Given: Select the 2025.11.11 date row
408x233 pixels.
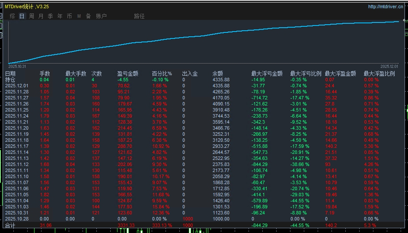Looking at the screenshot, I should [17, 170].
